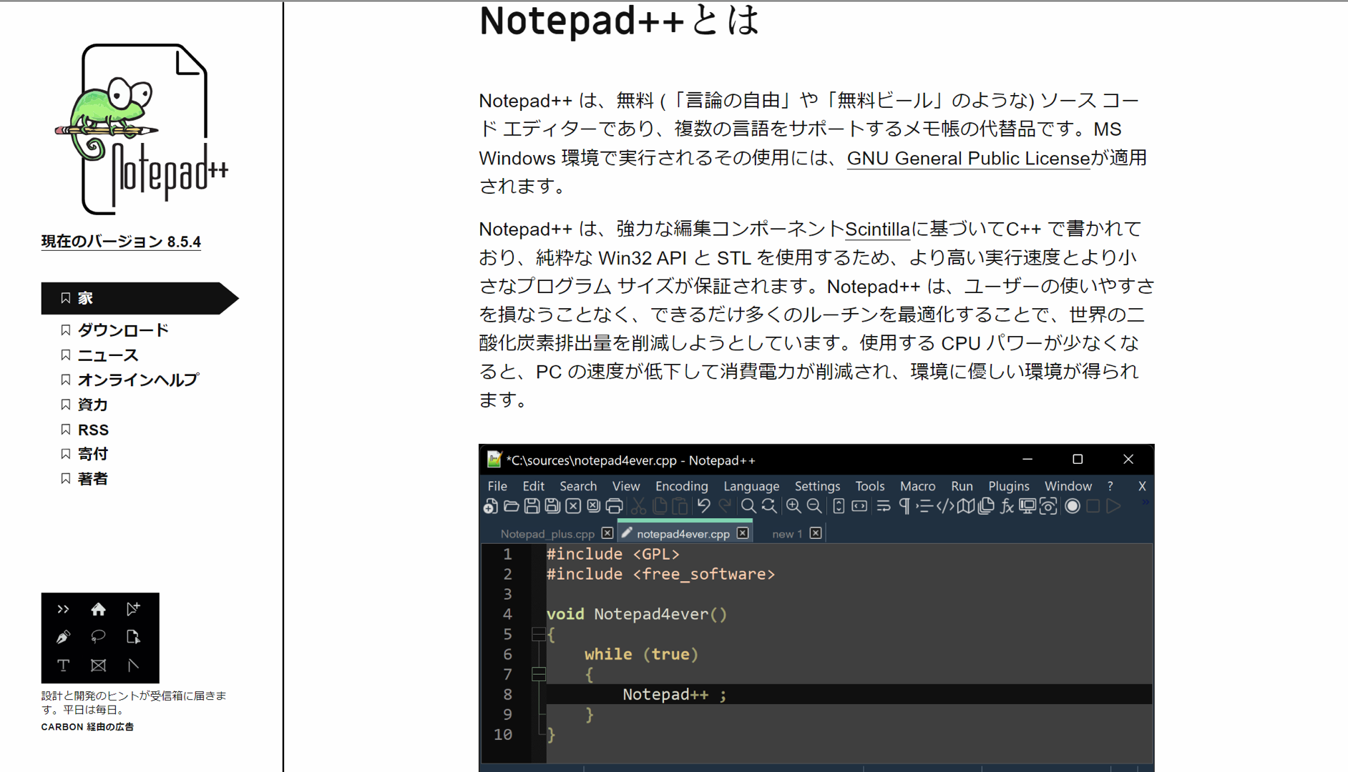Switch to the Notepad_plus.cpp tab
Viewport: 1348px width, 772px height.
tap(547, 534)
